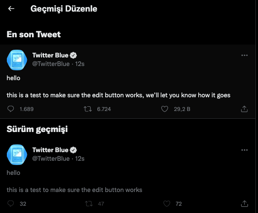Share the latest tweet
The width and height of the screenshot is (258, 213).
point(244,109)
